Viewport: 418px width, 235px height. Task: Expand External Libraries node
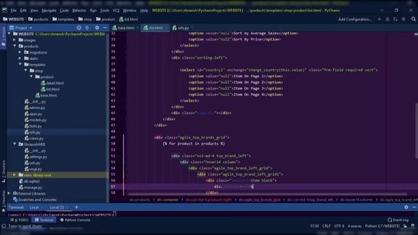(x=9, y=193)
